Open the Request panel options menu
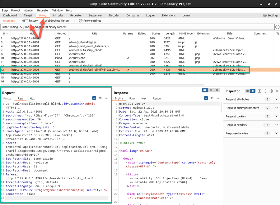The width and height of the screenshot is (280, 205). 106,98
